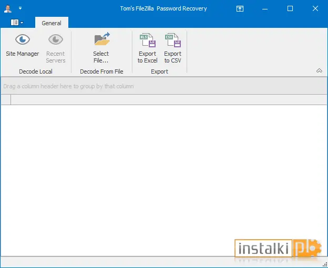Toggle ribbon display options button

(240, 8)
